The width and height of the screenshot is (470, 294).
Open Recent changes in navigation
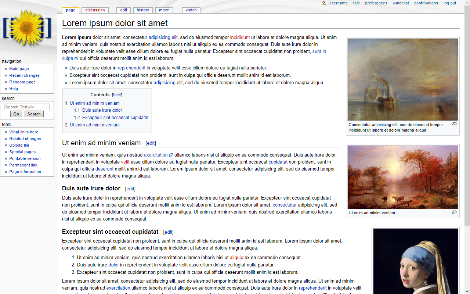[x=24, y=75]
